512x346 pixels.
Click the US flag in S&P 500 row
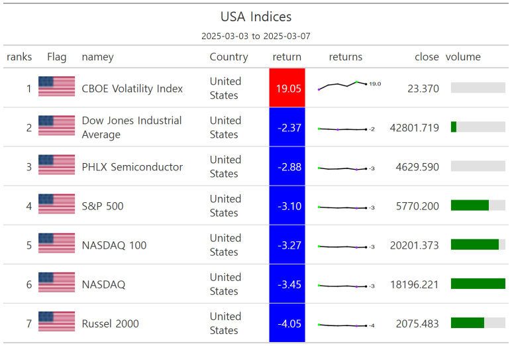(x=56, y=204)
